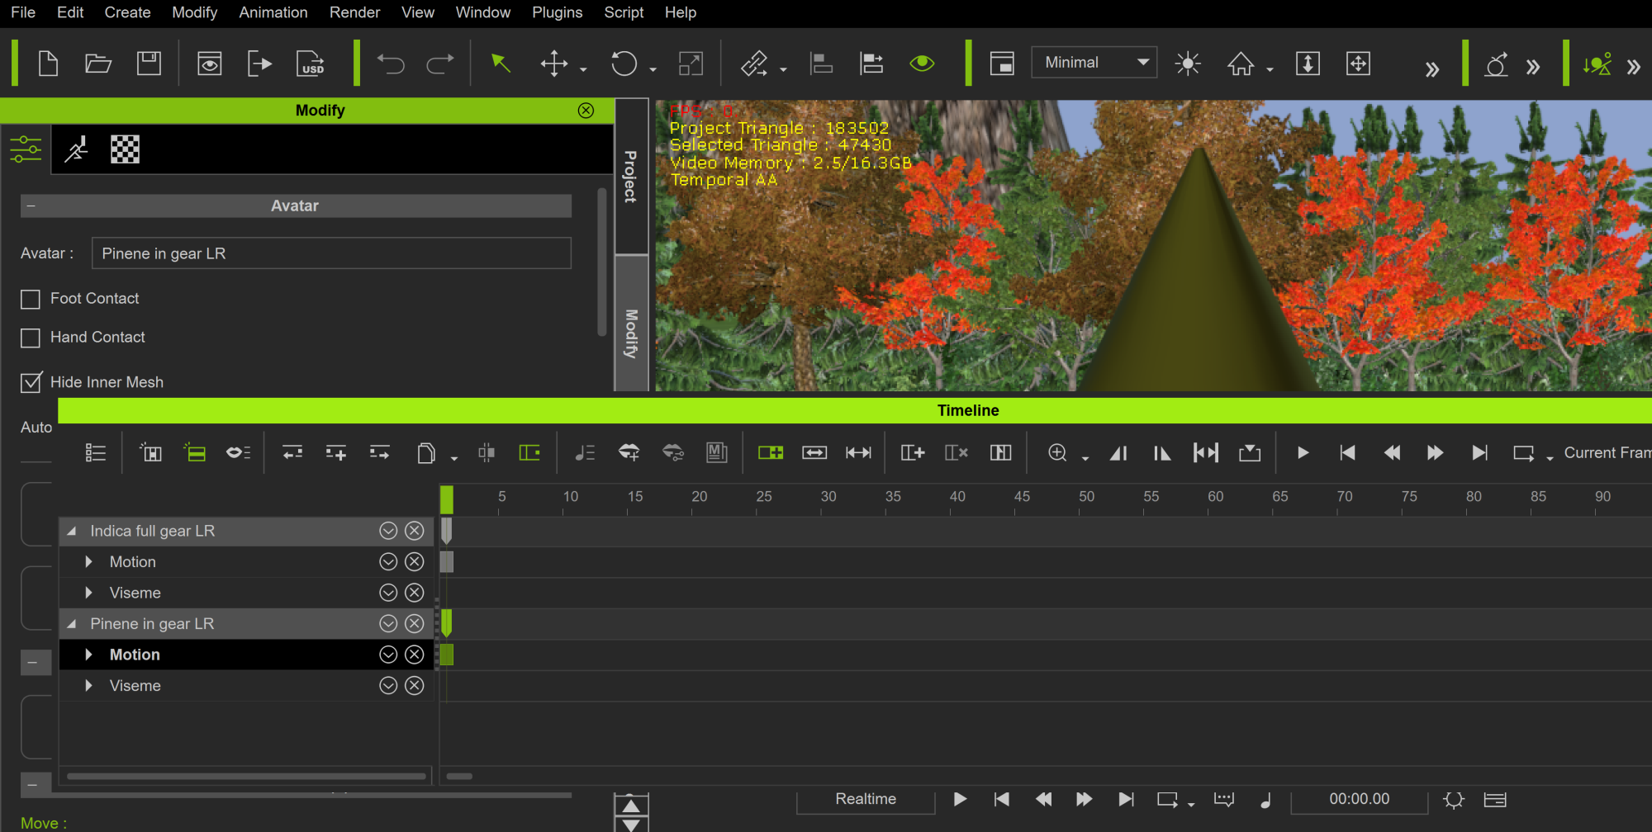Undo the last action

click(x=391, y=64)
